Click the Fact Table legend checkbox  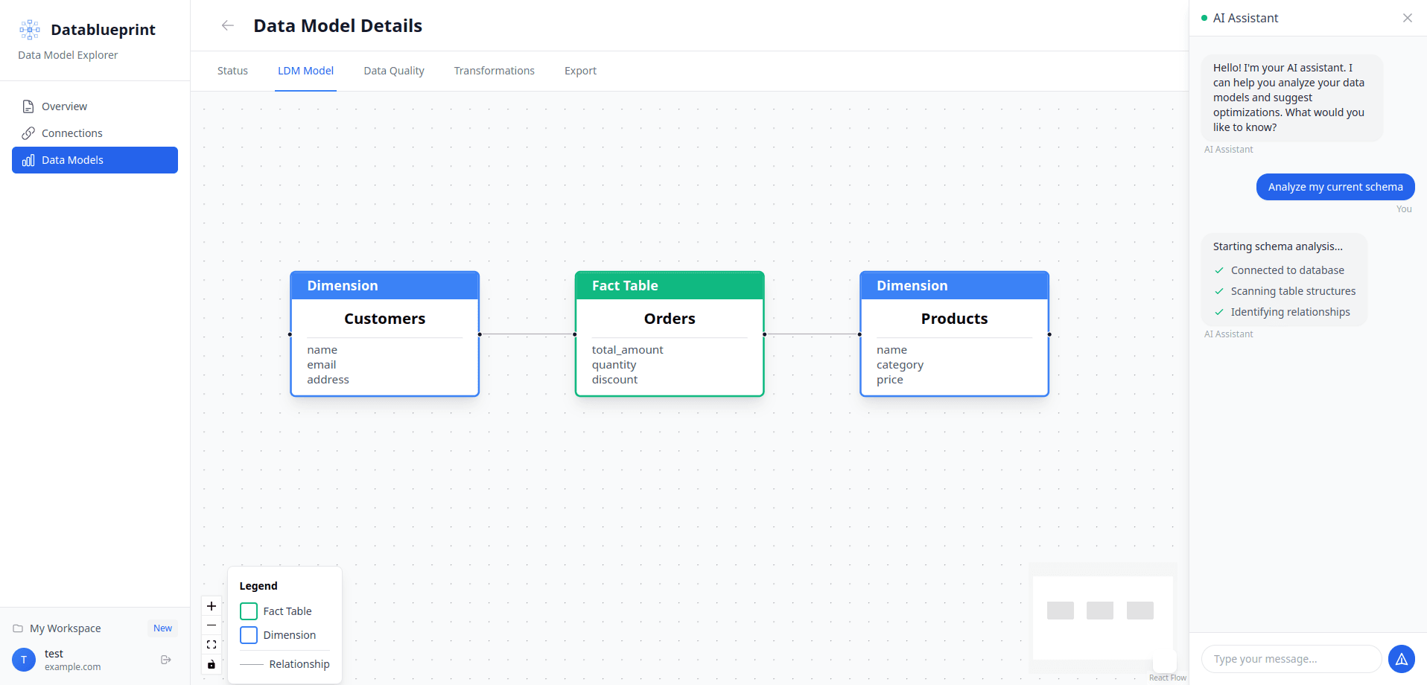[x=248, y=611]
